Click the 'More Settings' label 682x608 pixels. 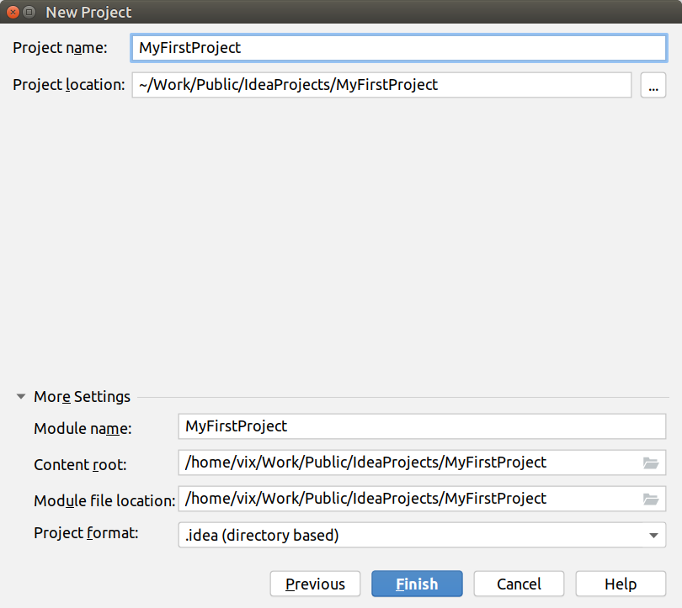81,397
